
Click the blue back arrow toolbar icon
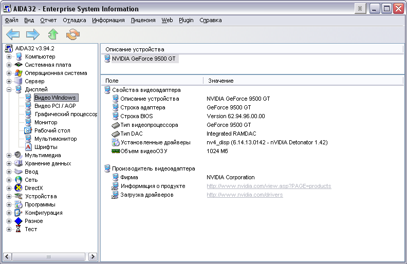point(13,34)
